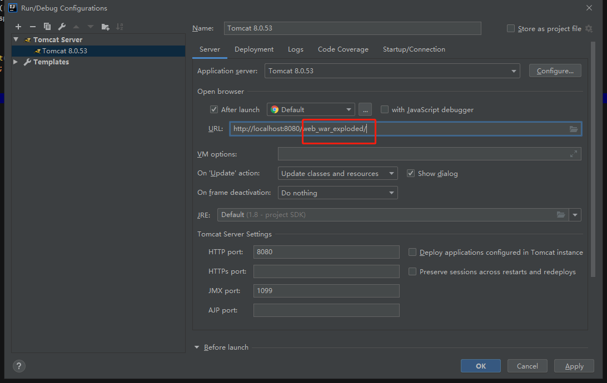The image size is (607, 383).
Task: Collapse the Tomcat Server tree node
Action: coord(16,39)
